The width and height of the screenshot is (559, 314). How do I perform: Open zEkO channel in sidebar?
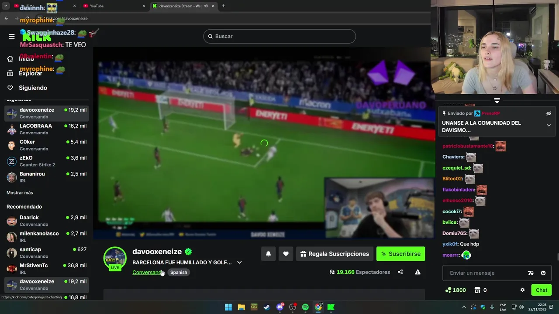[47, 161]
